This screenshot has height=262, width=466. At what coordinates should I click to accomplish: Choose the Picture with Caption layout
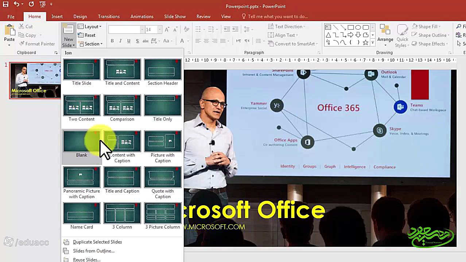[163, 147]
